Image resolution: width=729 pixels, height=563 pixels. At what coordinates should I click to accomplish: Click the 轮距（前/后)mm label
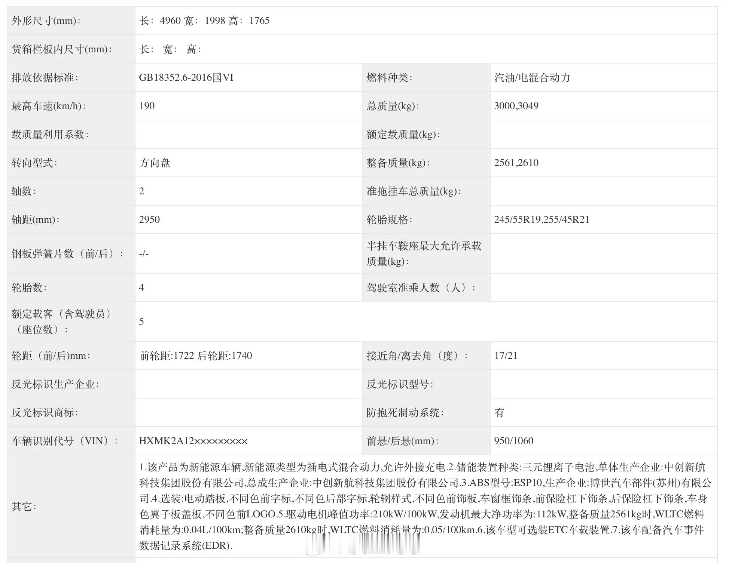(51, 356)
